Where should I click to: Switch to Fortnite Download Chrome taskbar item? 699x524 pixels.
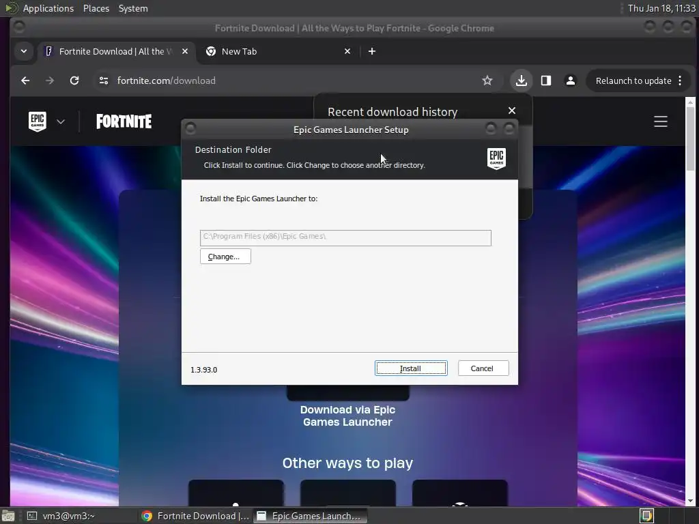point(195,516)
